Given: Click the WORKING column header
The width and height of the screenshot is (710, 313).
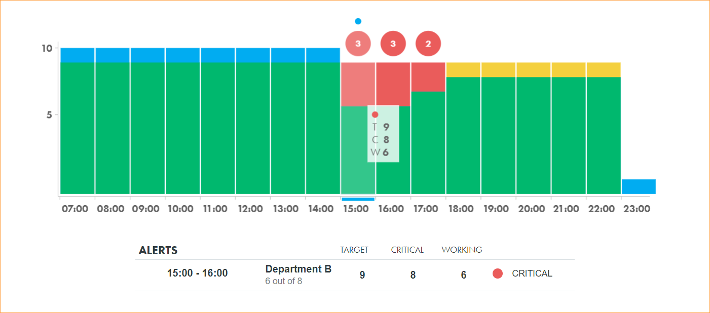Looking at the screenshot, I should (462, 250).
